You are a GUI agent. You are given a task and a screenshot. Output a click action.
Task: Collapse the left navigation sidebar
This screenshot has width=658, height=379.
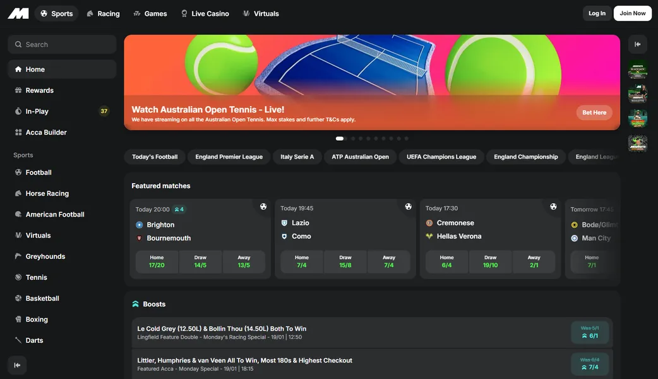pyautogui.click(x=16, y=365)
